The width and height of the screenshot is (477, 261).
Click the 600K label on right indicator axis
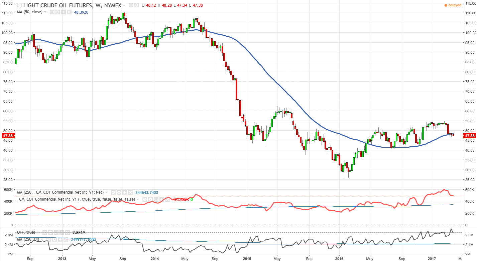(469, 190)
